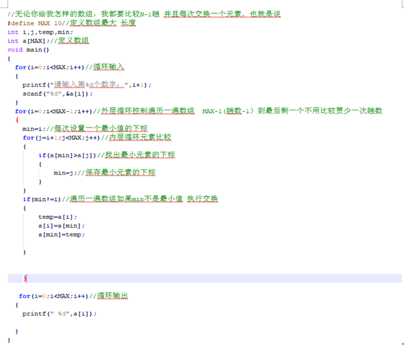Click the condition 'if(min!=i)'

(42, 200)
